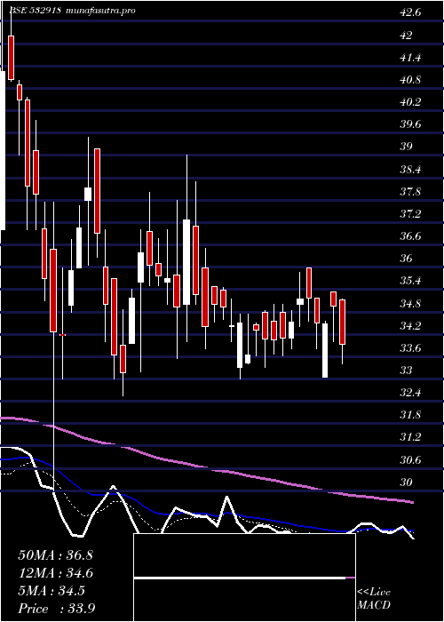This screenshot has height=622, width=444.
Task: Click the 37.8 price axis label
Action: (x=410, y=192)
